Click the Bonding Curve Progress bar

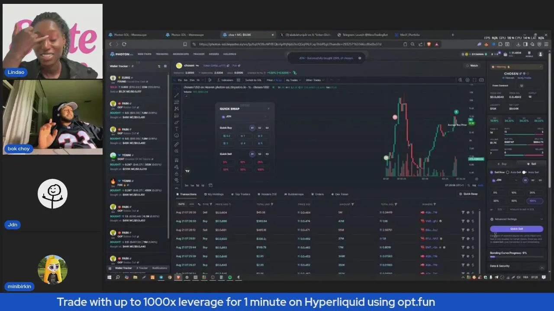tap(517, 257)
